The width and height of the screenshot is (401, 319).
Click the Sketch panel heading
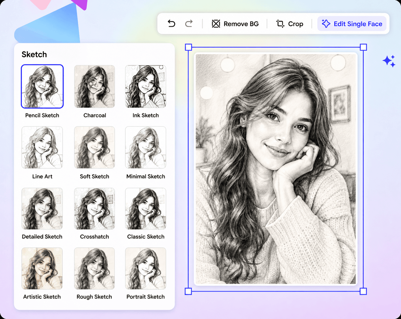(x=34, y=54)
